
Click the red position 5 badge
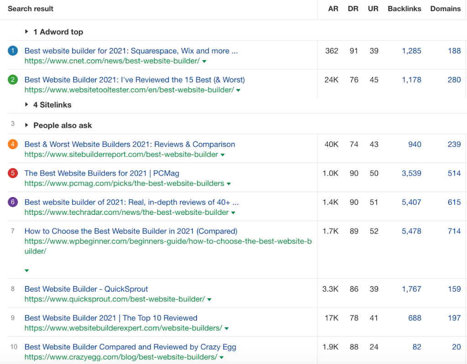coord(13,173)
